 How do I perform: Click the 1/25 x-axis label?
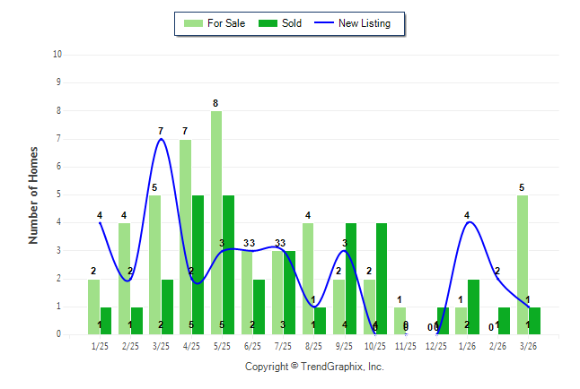pos(100,346)
